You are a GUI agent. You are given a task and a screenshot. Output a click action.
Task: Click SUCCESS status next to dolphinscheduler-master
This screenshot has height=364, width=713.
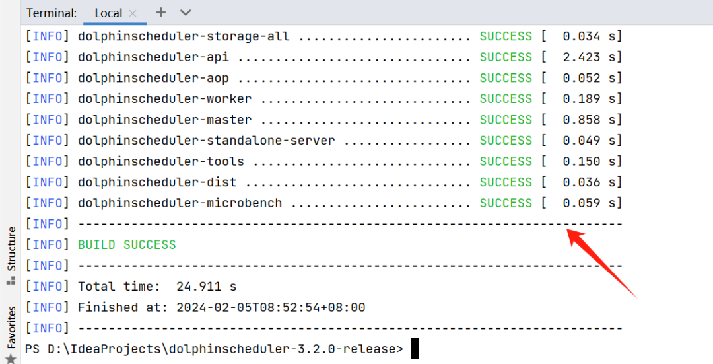506,120
